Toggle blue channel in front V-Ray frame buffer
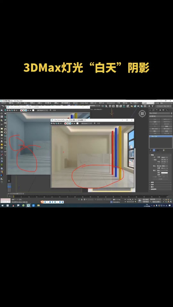The width and height of the screenshot is (173, 307). 70,123
